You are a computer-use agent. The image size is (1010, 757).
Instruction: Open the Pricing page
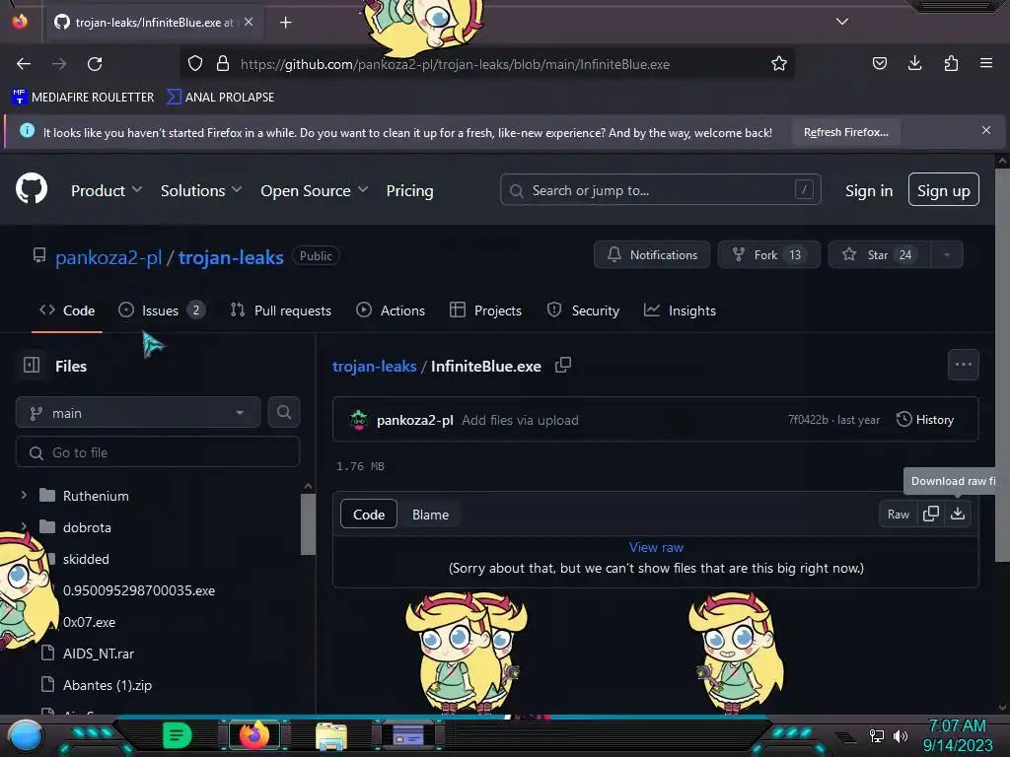[409, 190]
